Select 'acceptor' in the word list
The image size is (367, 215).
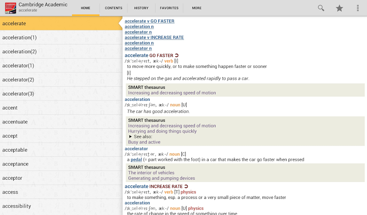[x=61, y=178]
